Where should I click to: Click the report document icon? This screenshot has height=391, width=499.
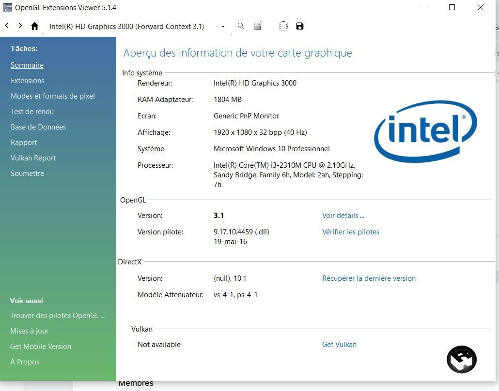click(258, 26)
